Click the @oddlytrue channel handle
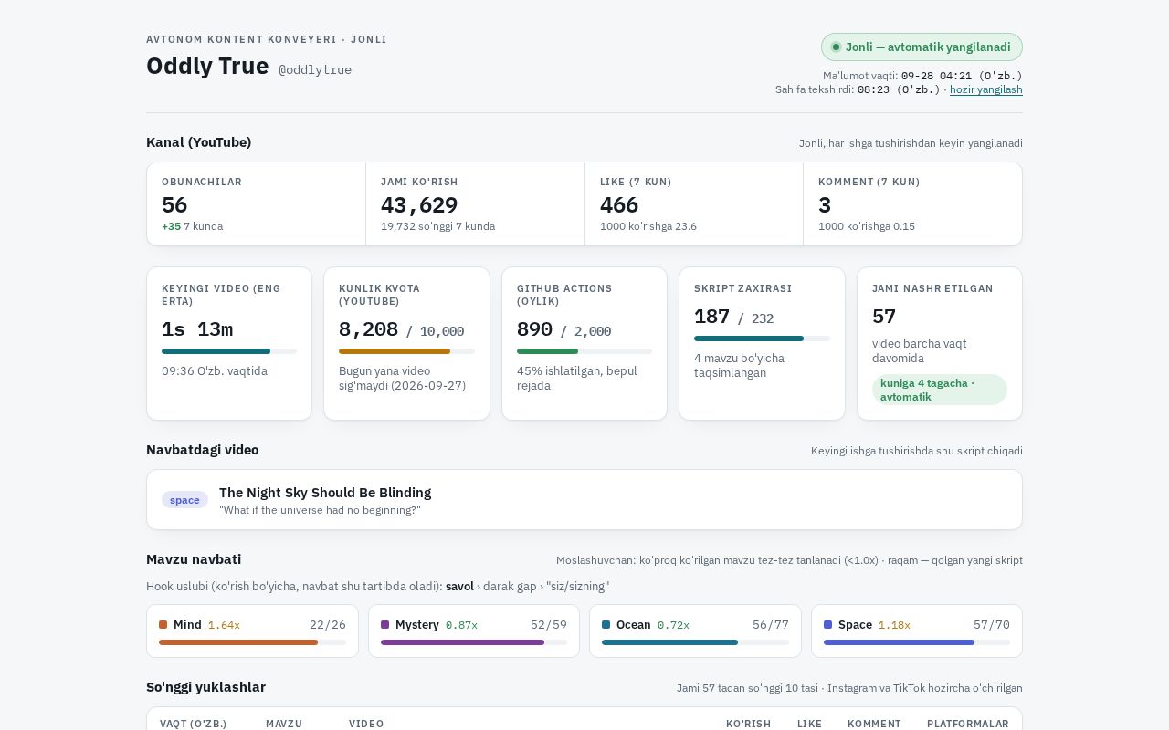The height and width of the screenshot is (730, 1169). click(x=315, y=69)
